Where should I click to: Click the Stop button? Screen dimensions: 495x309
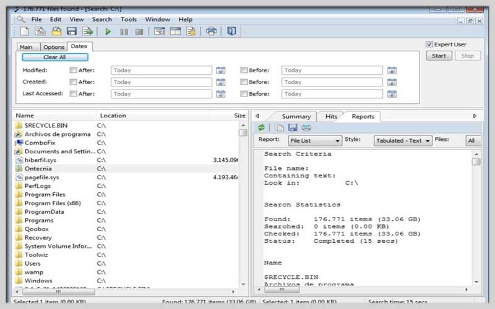pyautogui.click(x=468, y=56)
